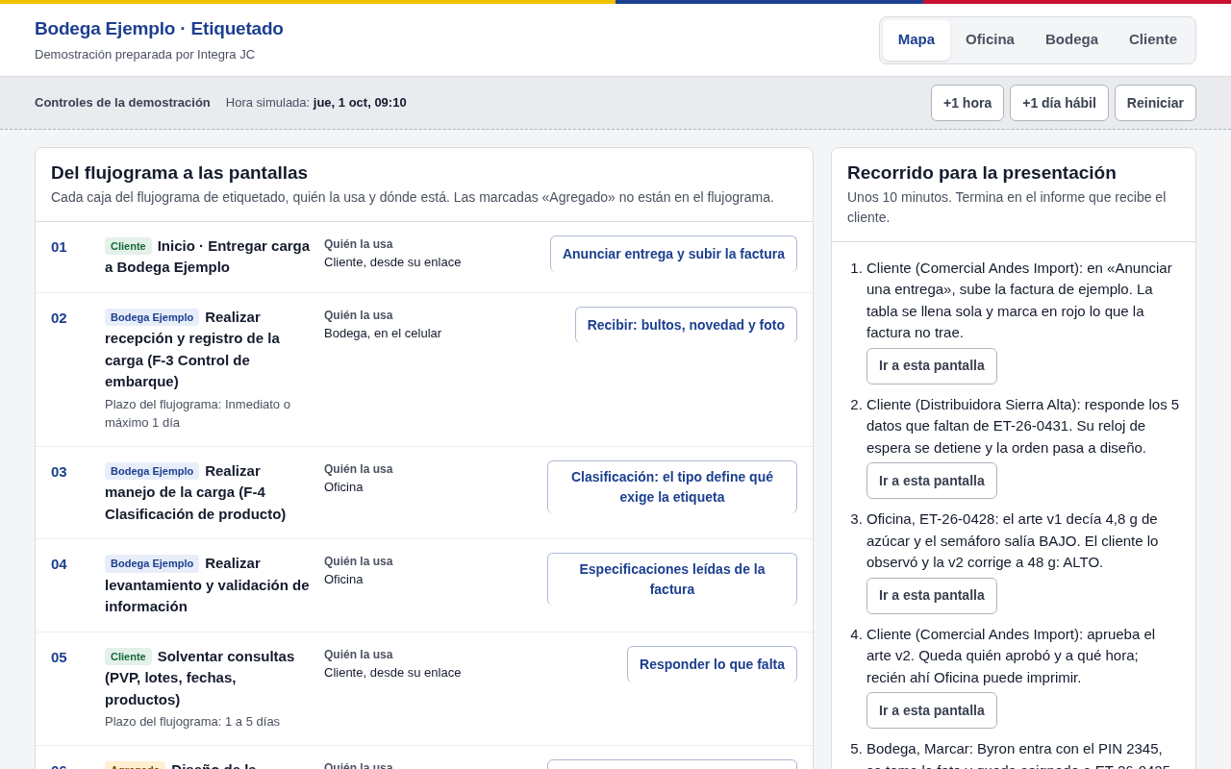
Task: Click Ir a esta pantalla for step 1
Action: point(932,366)
